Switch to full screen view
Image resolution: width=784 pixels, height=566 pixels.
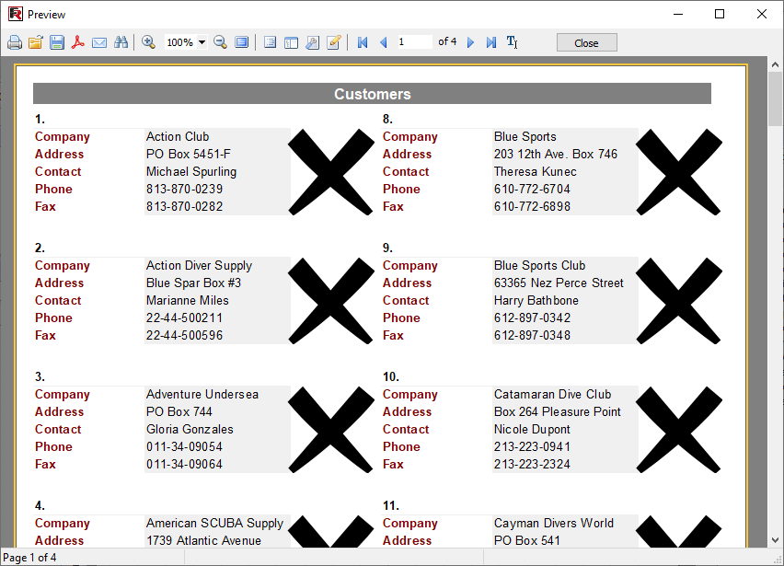click(x=241, y=42)
